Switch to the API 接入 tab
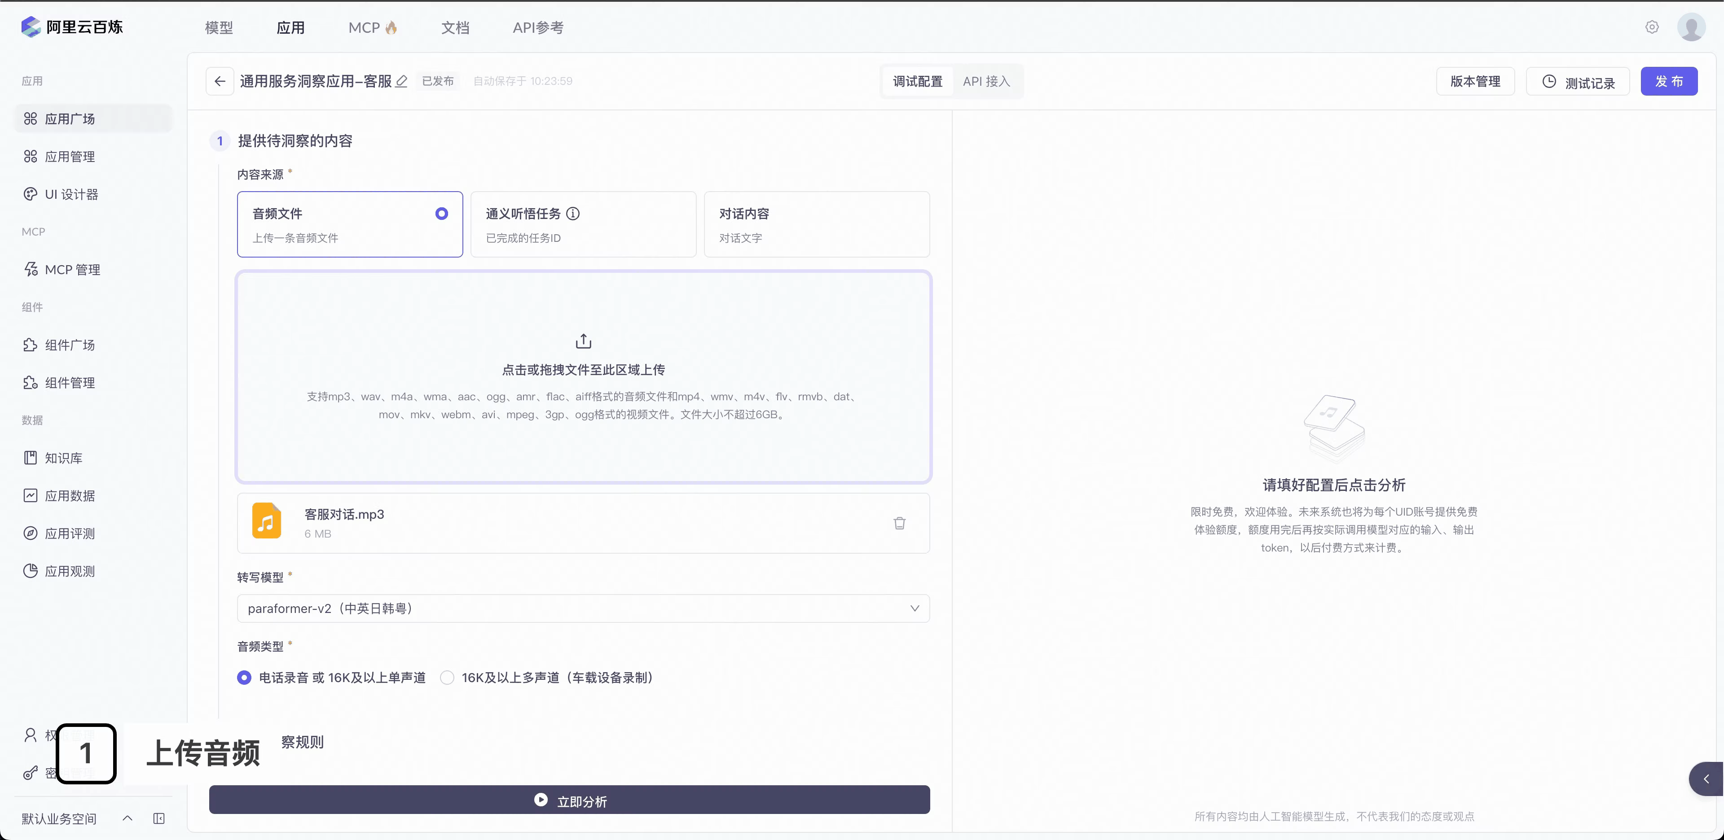Screen dimensions: 1724x840 point(986,81)
